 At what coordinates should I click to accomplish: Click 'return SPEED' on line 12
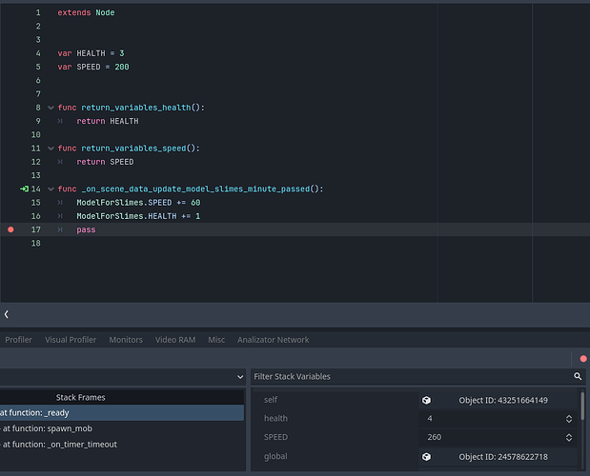105,162
